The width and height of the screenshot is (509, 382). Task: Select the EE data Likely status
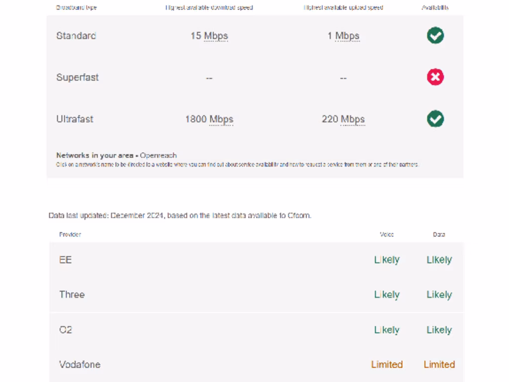[x=439, y=260]
